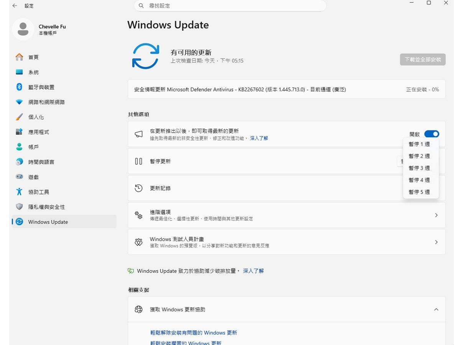
Task: Click in the 尋找設定 search field
Action: 230,6
